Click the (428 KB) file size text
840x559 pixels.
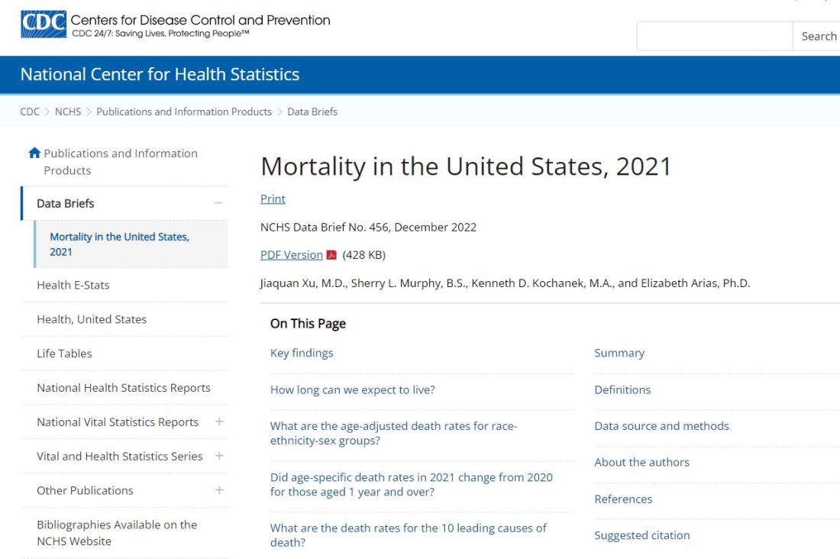click(x=363, y=254)
